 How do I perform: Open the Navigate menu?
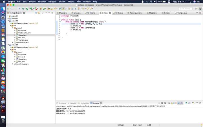pos(52,2)
